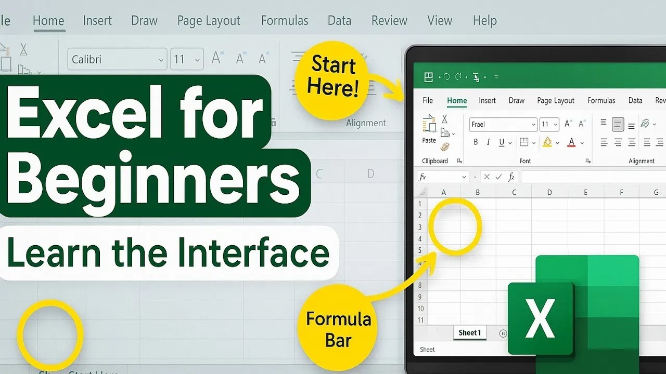666x374 pixels.
Task: Expand the Name Box dropdown arrow
Action: click(x=464, y=177)
